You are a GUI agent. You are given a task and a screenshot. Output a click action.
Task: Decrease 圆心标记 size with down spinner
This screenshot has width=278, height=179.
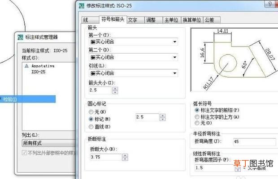pyautogui.click(x=163, y=119)
